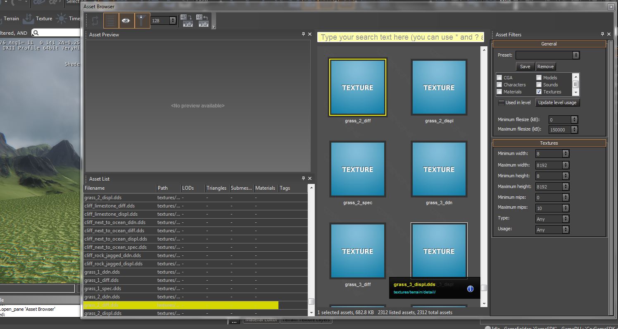Click the Update level usage button
The width and height of the screenshot is (618, 329).
[x=557, y=103]
